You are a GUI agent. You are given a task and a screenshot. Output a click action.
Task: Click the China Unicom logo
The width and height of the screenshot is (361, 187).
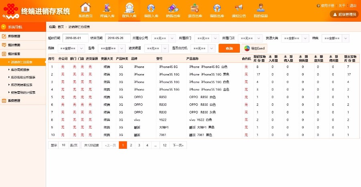pyautogui.click(x=10, y=10)
